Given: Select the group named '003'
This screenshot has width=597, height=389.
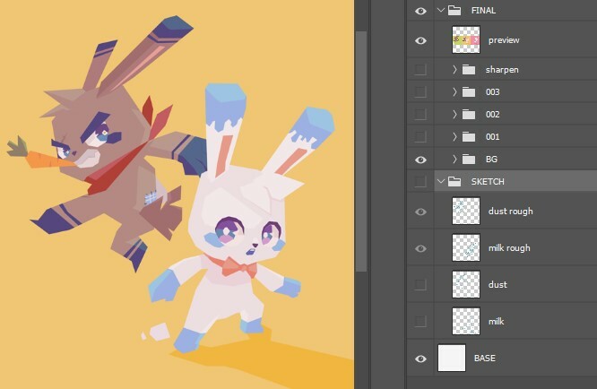Looking at the screenshot, I should (492, 92).
